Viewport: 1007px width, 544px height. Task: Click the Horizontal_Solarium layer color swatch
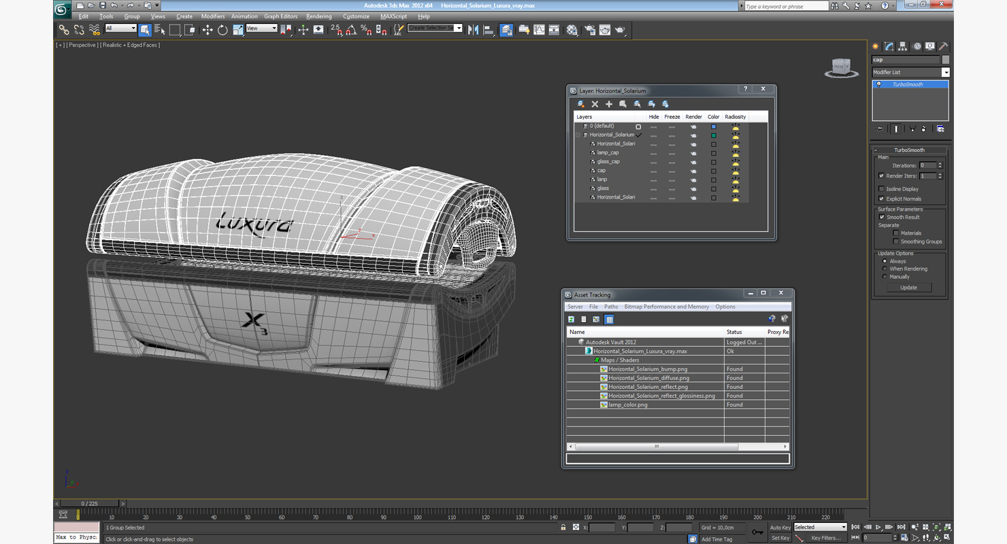pyautogui.click(x=713, y=135)
